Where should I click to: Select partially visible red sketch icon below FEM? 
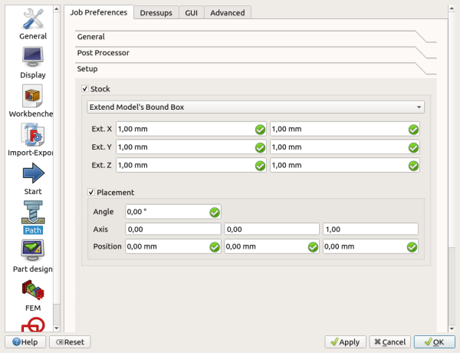point(33,325)
